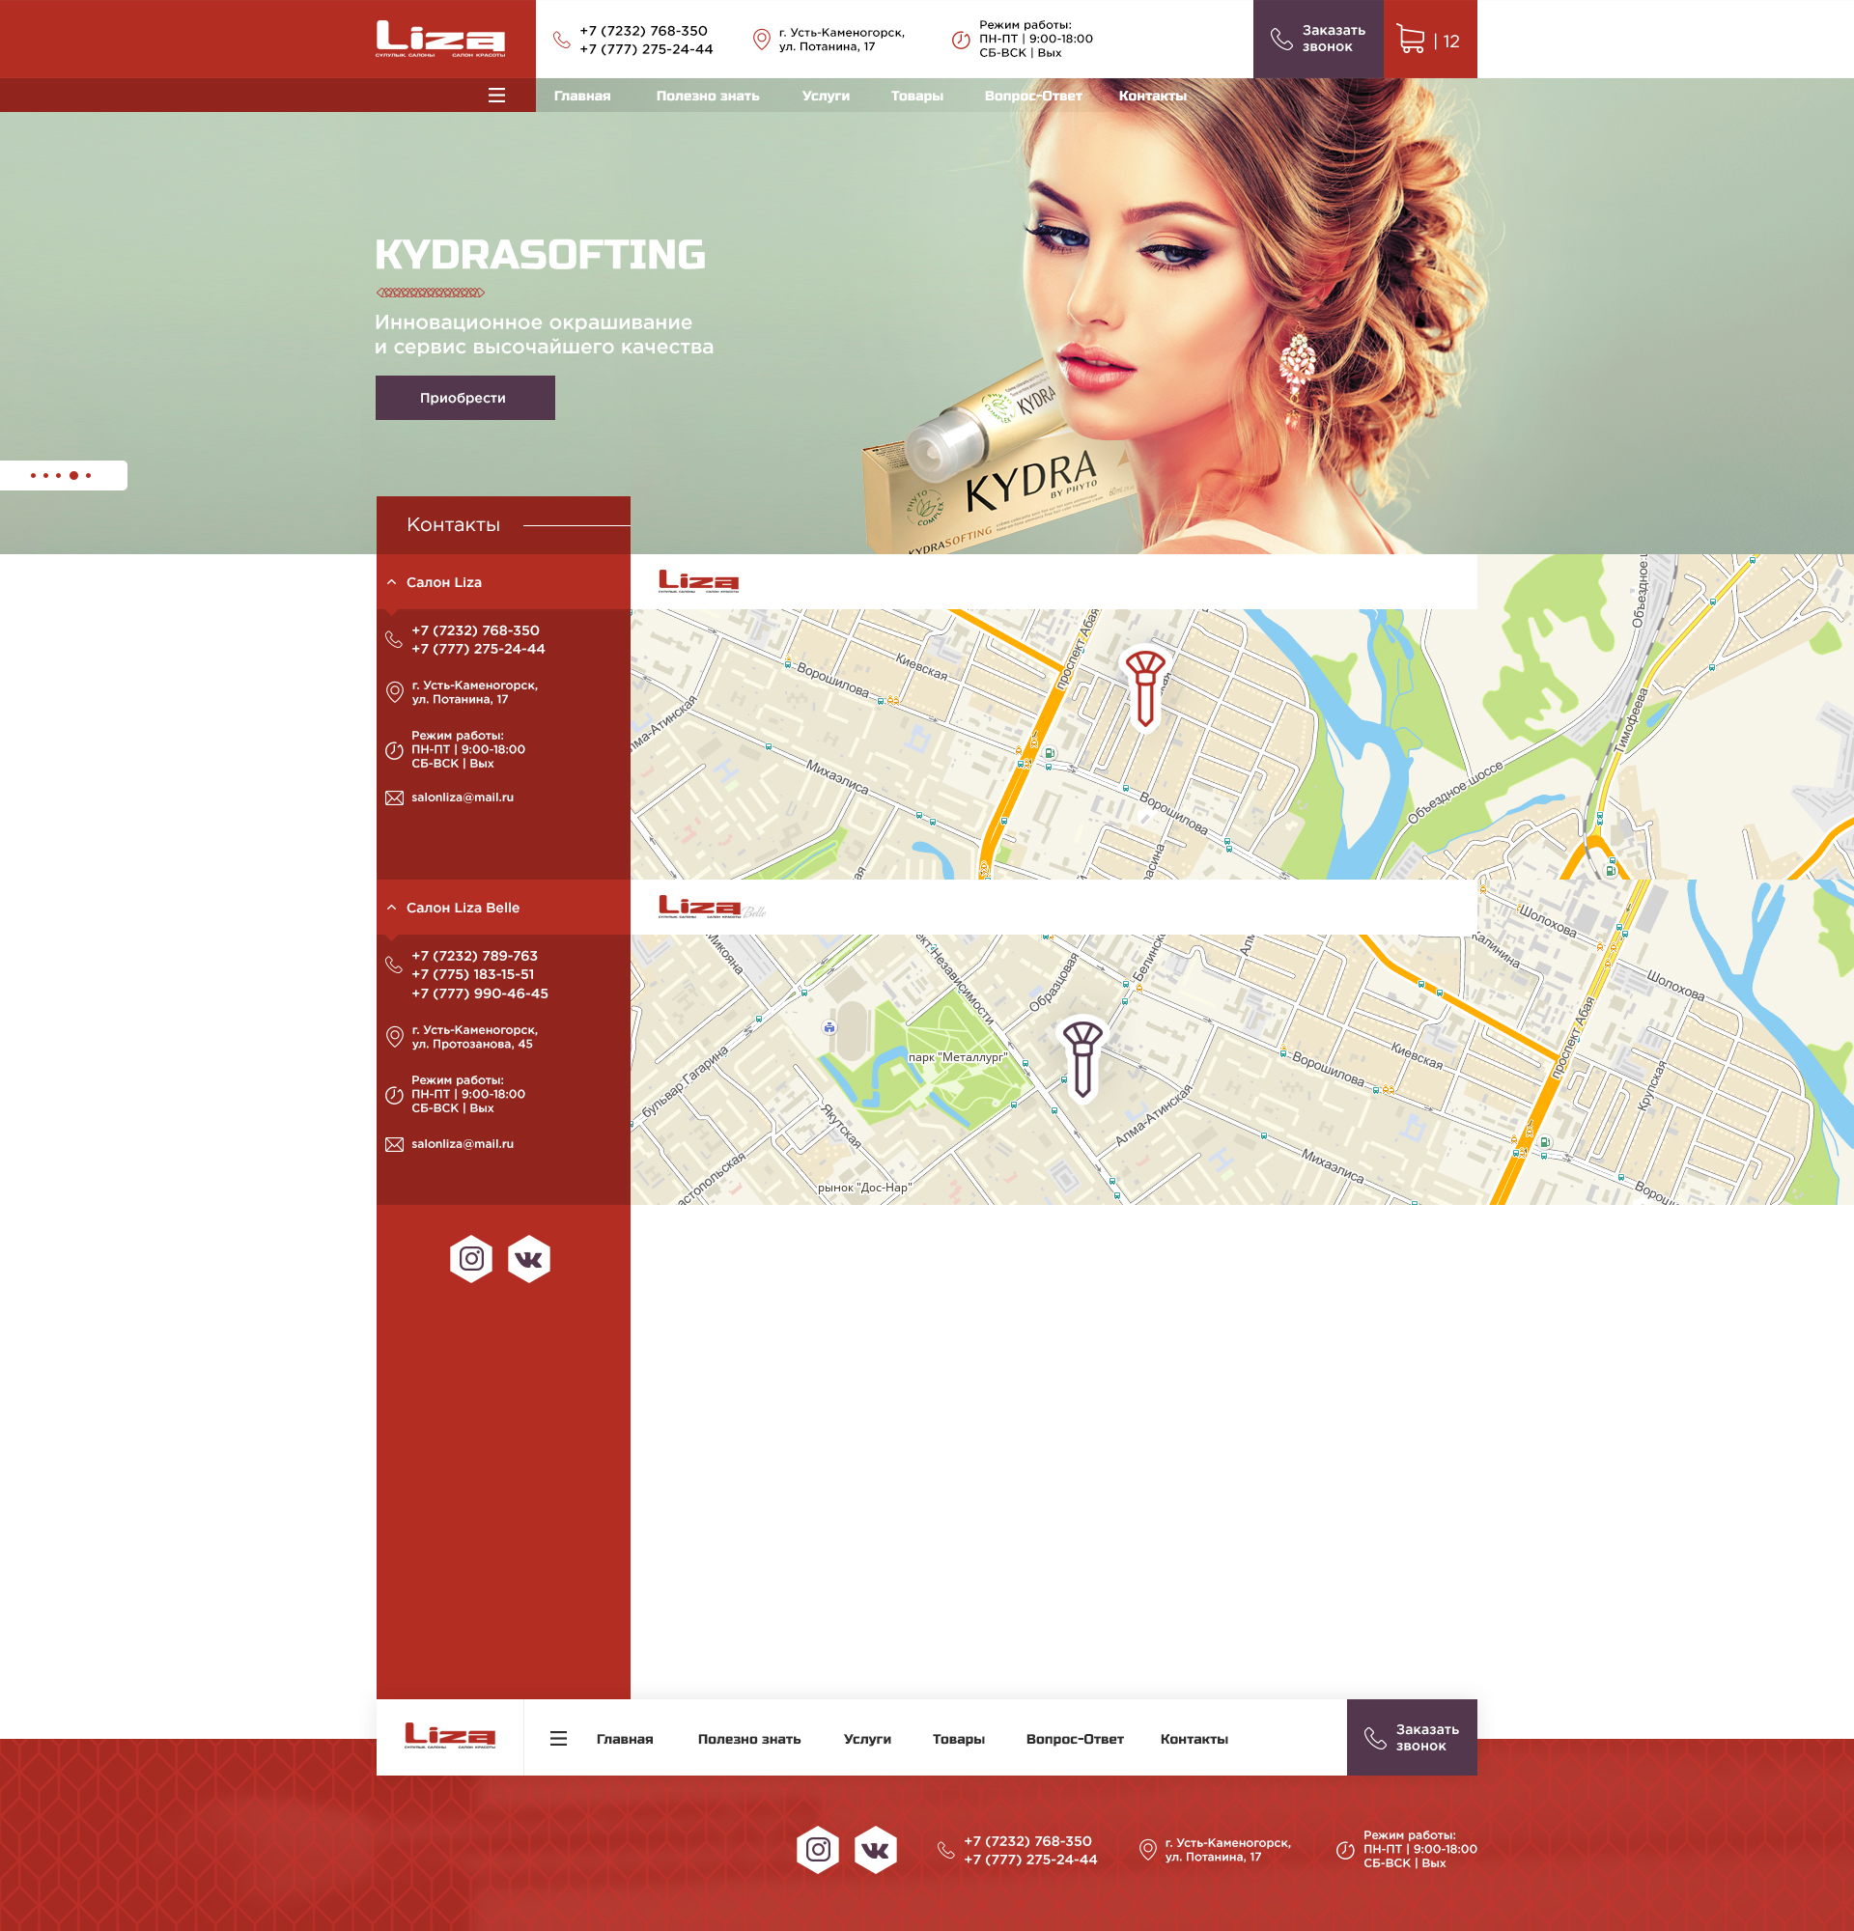Click the hamburger menu icon in top bar

(x=496, y=96)
